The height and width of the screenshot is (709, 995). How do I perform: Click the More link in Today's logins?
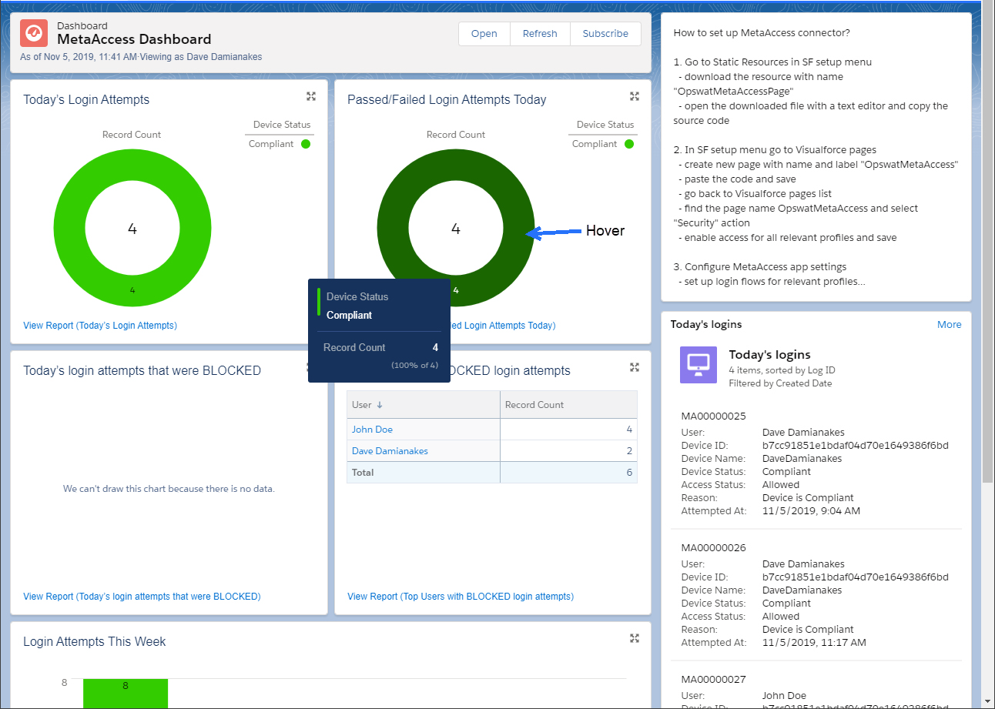pos(950,325)
